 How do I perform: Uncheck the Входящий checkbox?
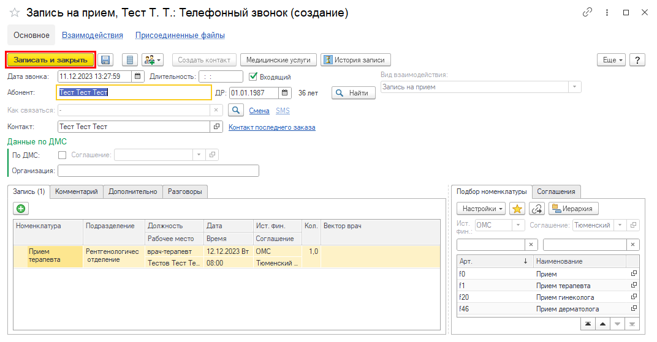[x=253, y=76]
